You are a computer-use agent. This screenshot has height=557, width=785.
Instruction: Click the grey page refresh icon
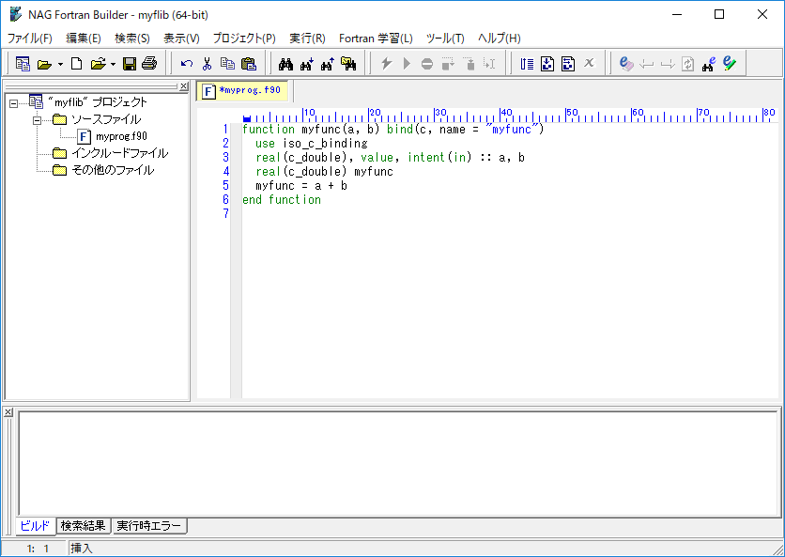pyautogui.click(x=688, y=64)
